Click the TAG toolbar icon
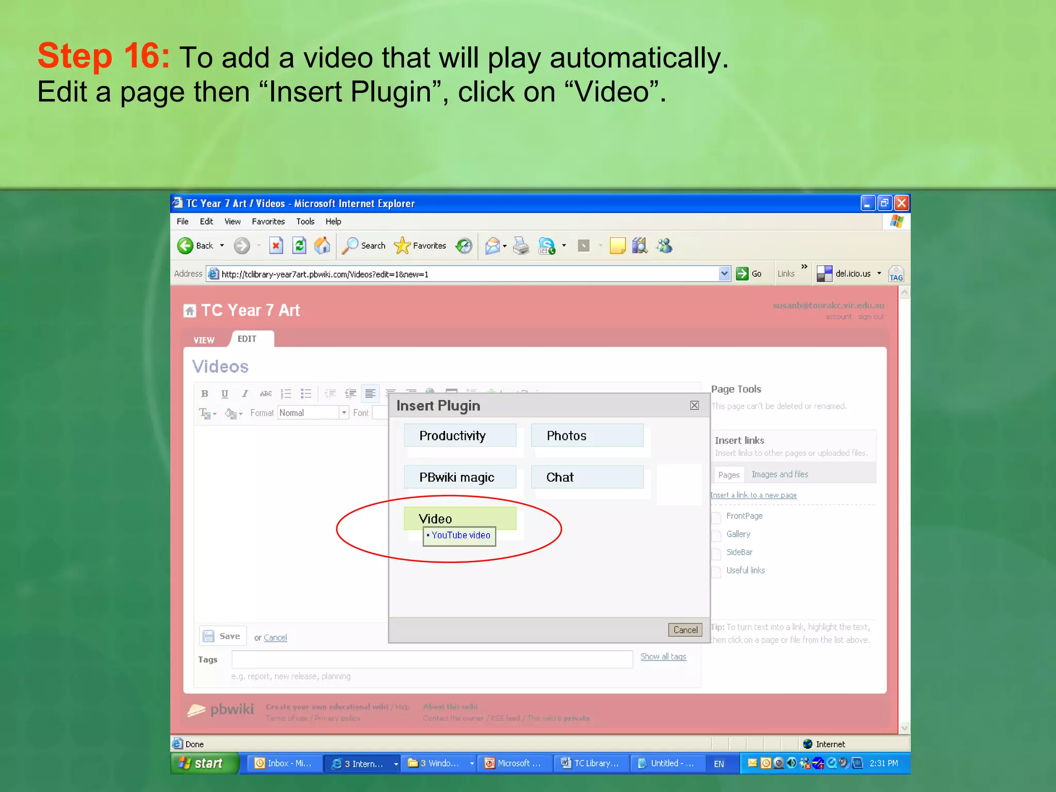 (896, 274)
